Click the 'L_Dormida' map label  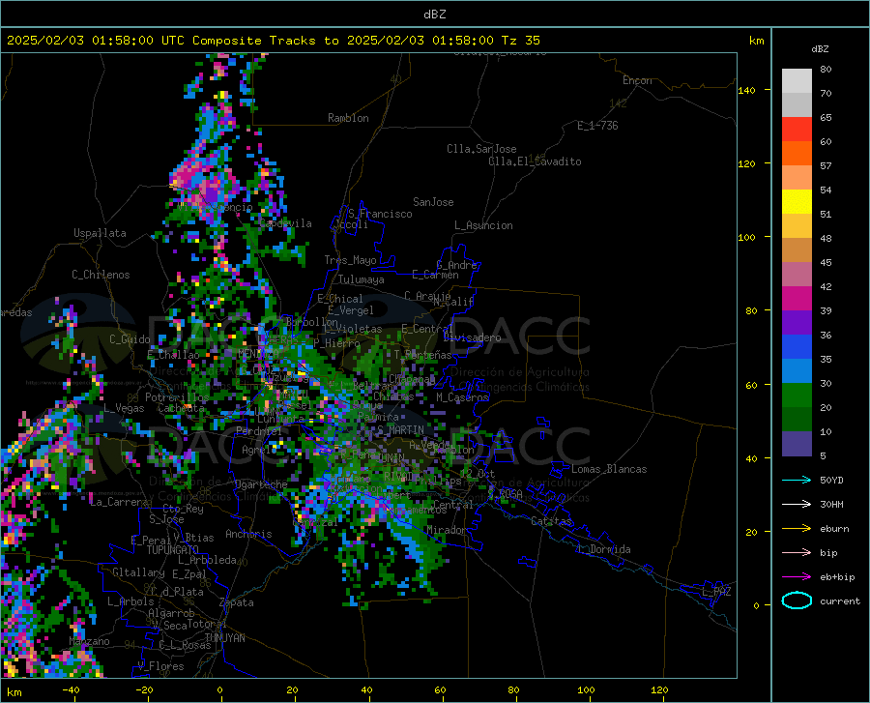604,549
